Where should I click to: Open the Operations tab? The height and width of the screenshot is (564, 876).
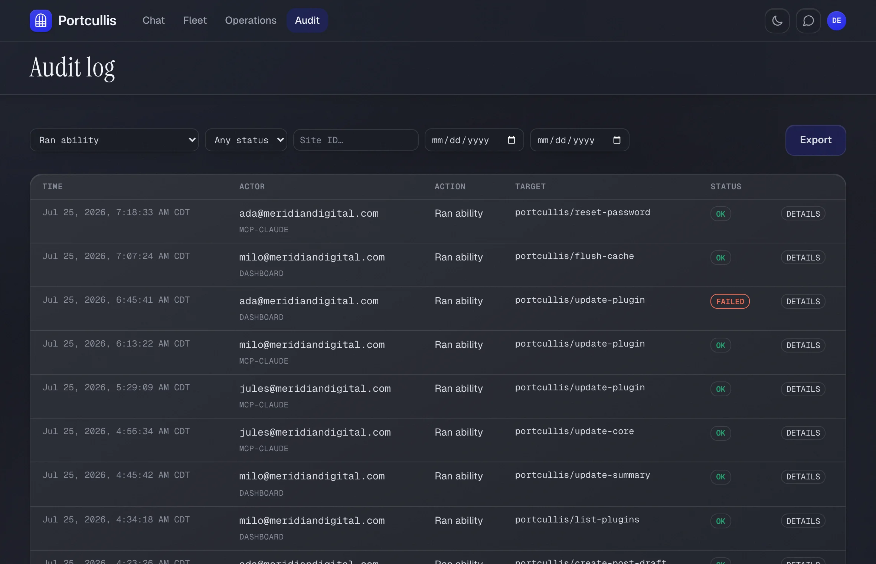251,20
